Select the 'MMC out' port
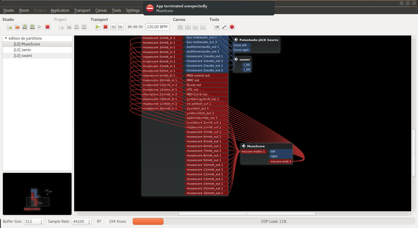 [206, 80]
